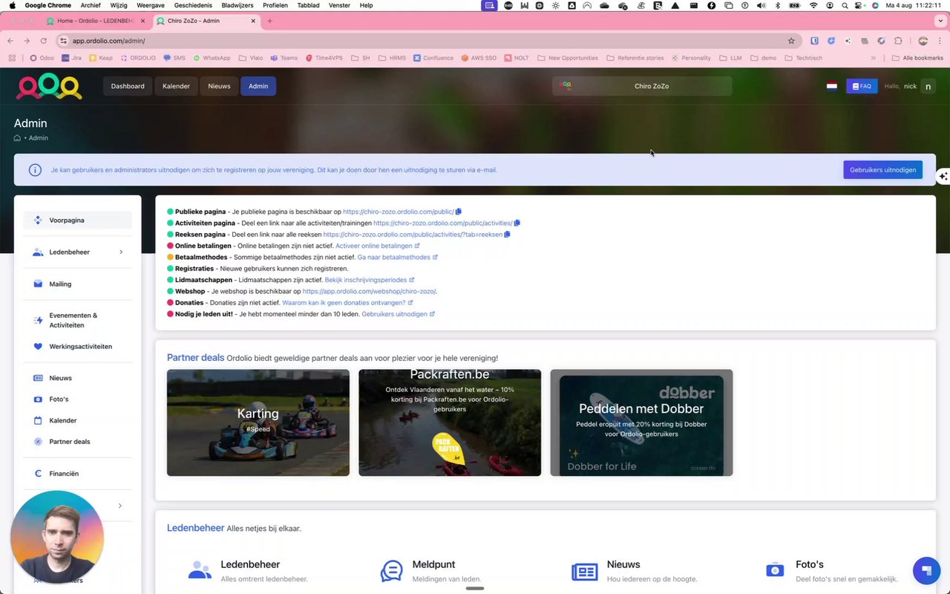The width and height of the screenshot is (950, 594).
Task: Click the Gebruikers uitnodigen link in status list
Action: [x=398, y=314]
